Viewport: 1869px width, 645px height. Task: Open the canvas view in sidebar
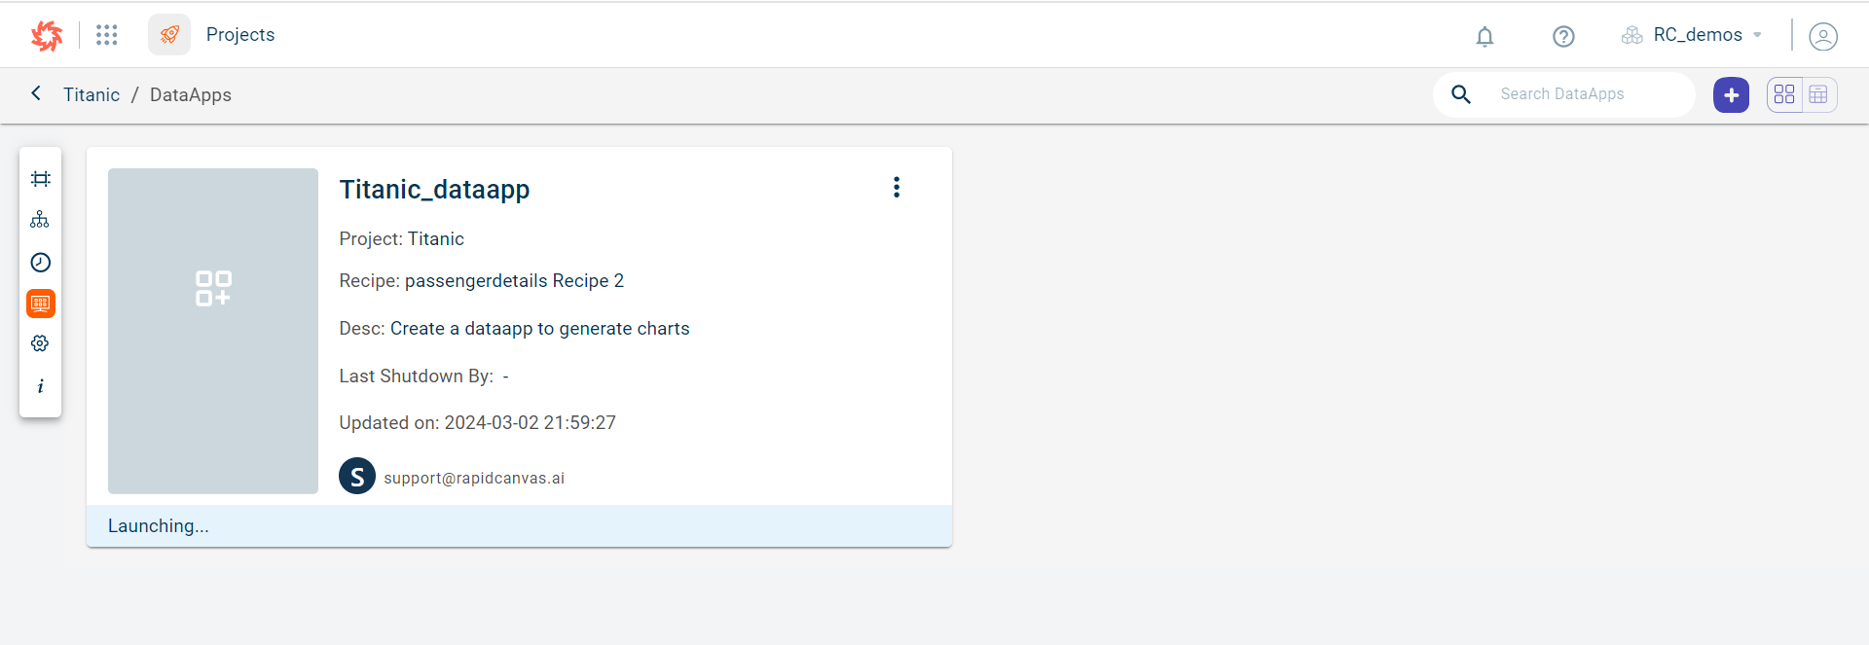(40, 179)
